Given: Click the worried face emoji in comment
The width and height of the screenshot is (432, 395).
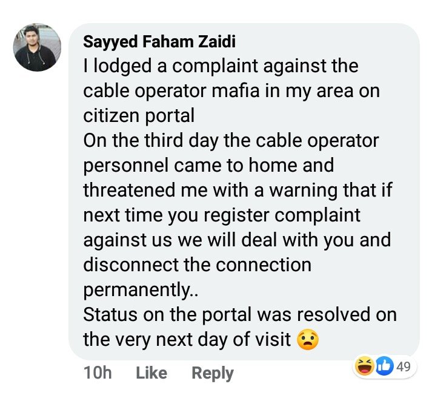Looking at the screenshot, I should 308,339.
